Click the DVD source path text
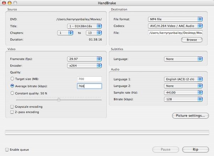Viewport: 214px width, 156px height. click(79, 19)
